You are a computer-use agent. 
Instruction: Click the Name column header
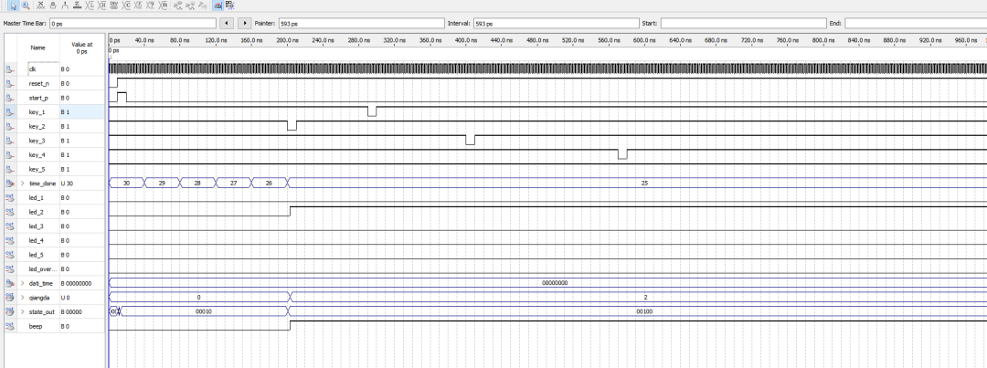point(37,47)
